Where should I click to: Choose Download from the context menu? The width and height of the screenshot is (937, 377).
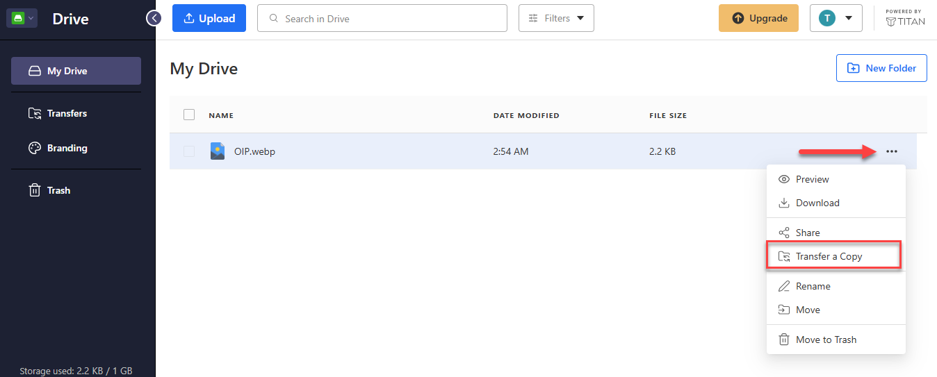click(836, 203)
